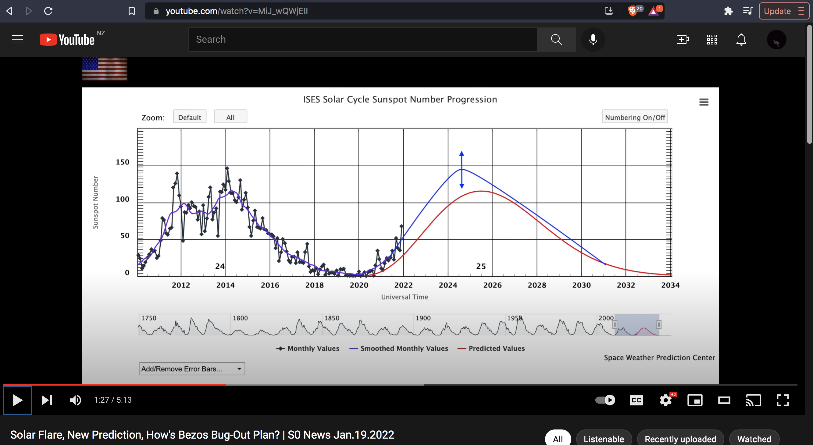Image resolution: width=813 pixels, height=445 pixels.
Task: Open the video settings gear menu
Action: click(x=666, y=400)
